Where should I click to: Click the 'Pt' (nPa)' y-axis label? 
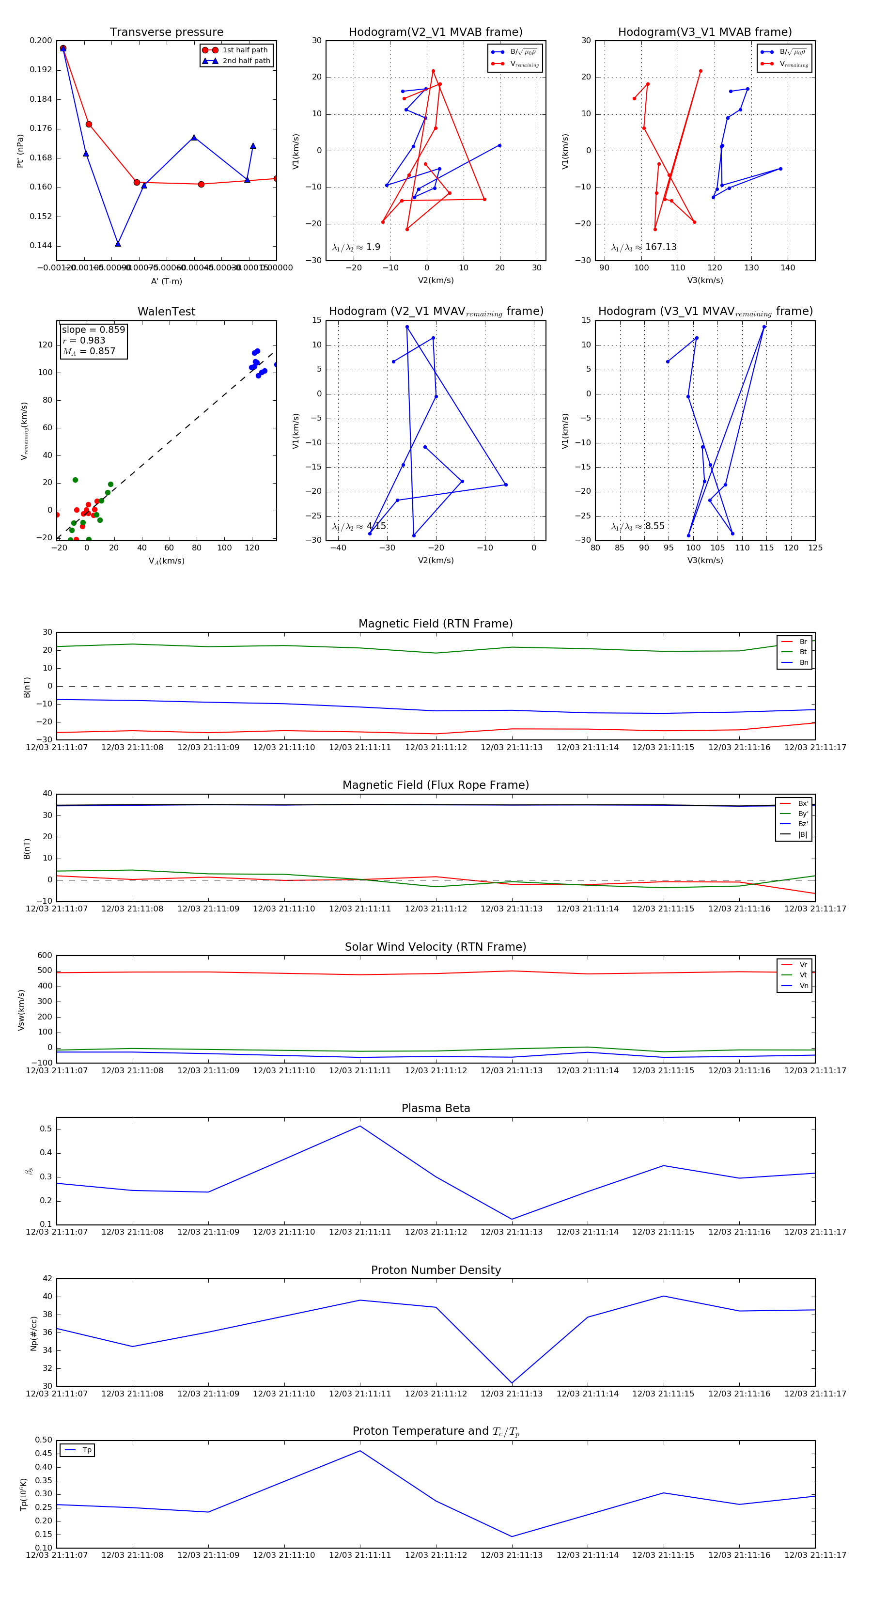click(x=20, y=151)
